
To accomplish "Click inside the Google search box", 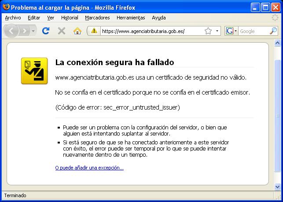I will [x=253, y=31].
